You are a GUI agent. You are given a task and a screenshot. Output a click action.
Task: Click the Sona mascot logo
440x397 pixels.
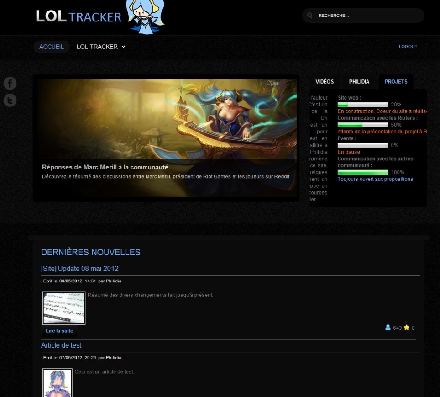(146, 17)
